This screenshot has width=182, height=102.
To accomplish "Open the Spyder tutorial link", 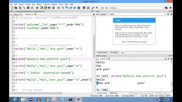I will click(144, 42).
